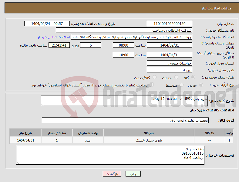Screen dimensions: 239x182
Task: Select the جزیی purchase type radio
Action: click(x=201, y=85)
